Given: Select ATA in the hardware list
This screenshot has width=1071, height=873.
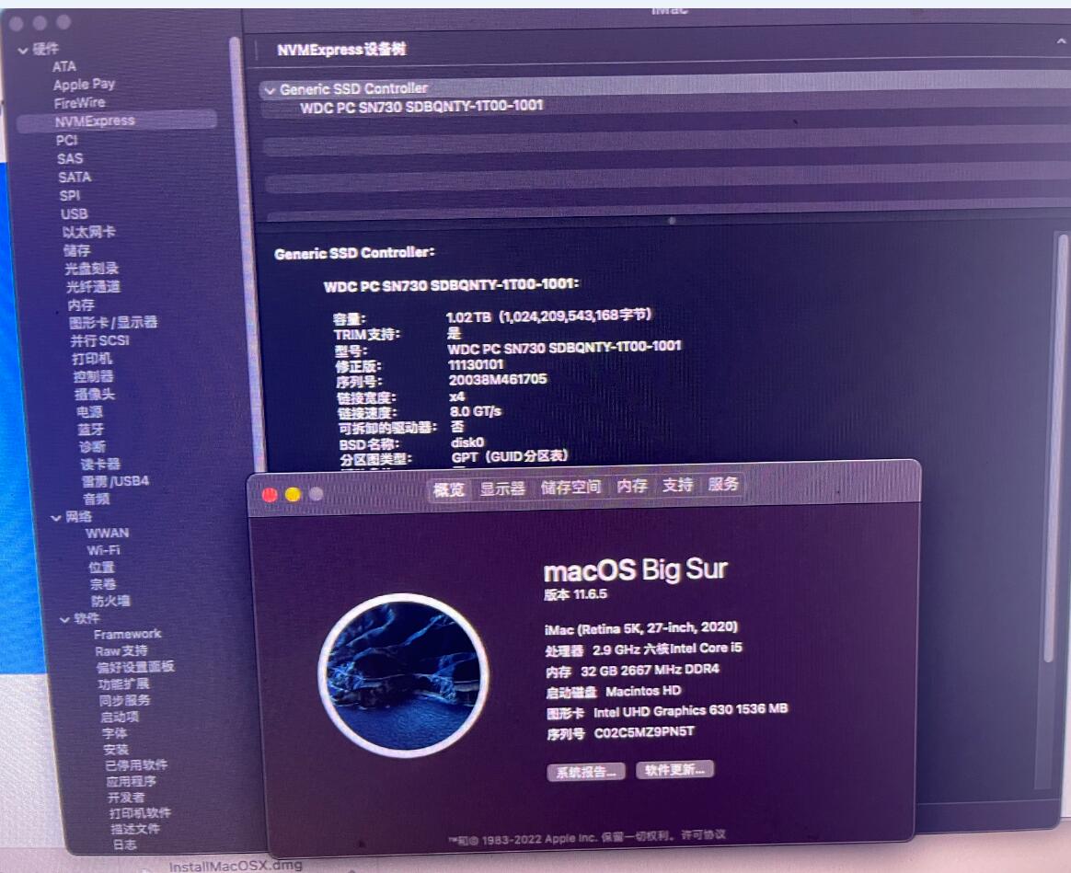Looking at the screenshot, I should pyautogui.click(x=64, y=66).
